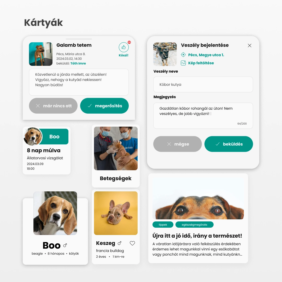Click the thumbs-up Köszi! icon
282x282 pixels.
(124, 47)
